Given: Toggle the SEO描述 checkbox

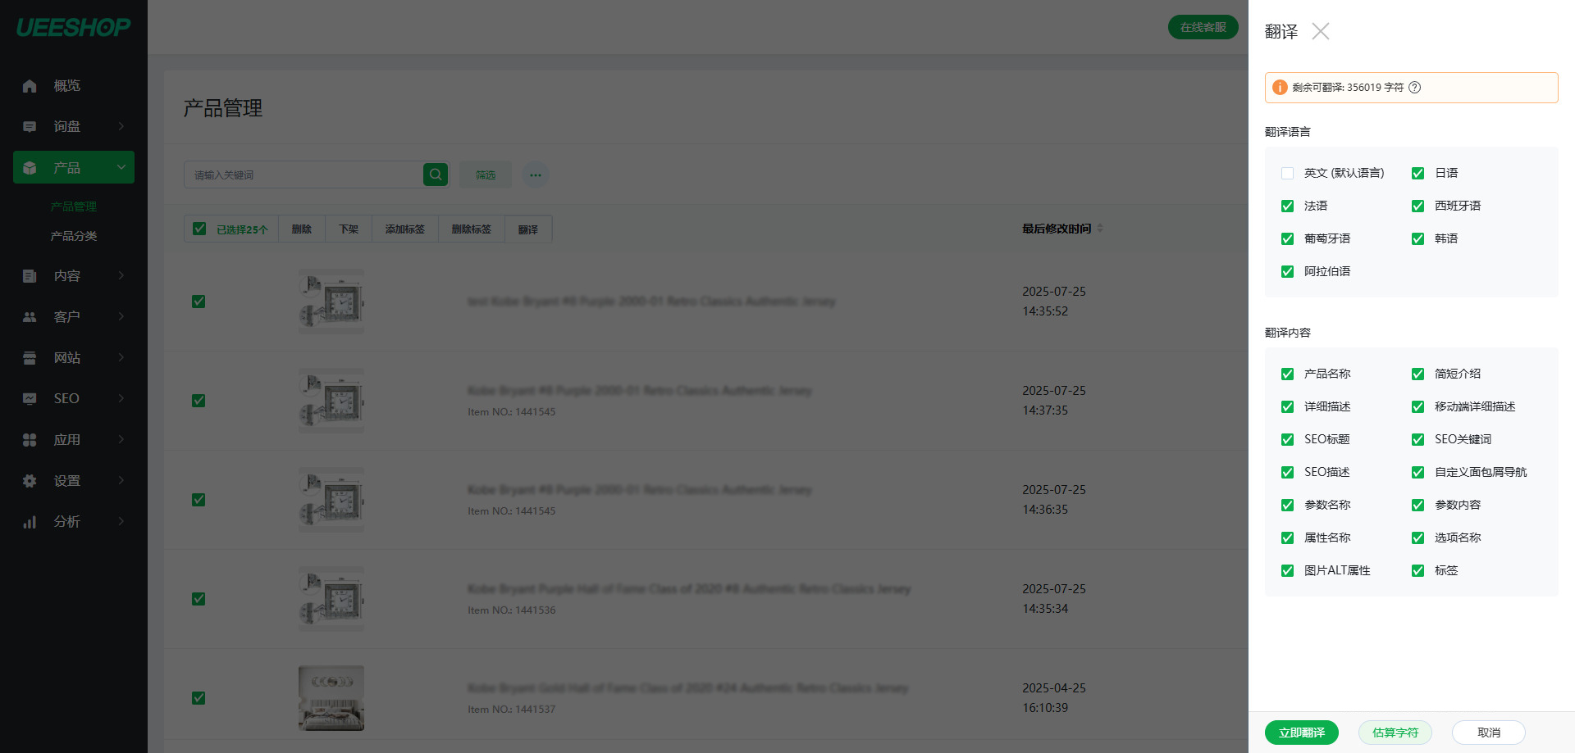Looking at the screenshot, I should 1287,472.
